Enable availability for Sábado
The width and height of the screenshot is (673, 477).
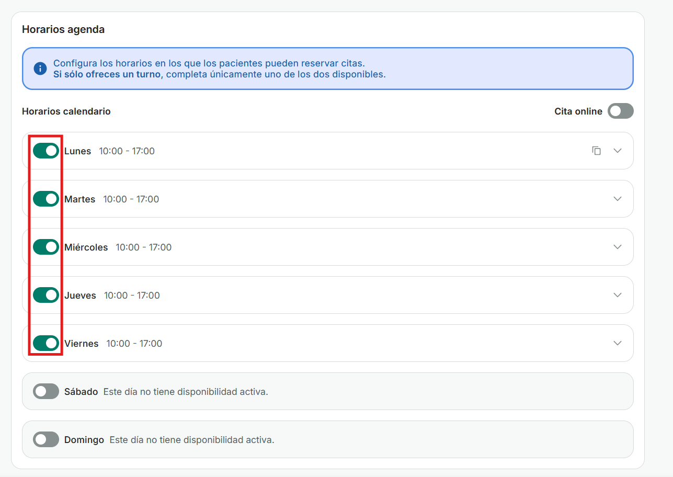click(x=46, y=391)
